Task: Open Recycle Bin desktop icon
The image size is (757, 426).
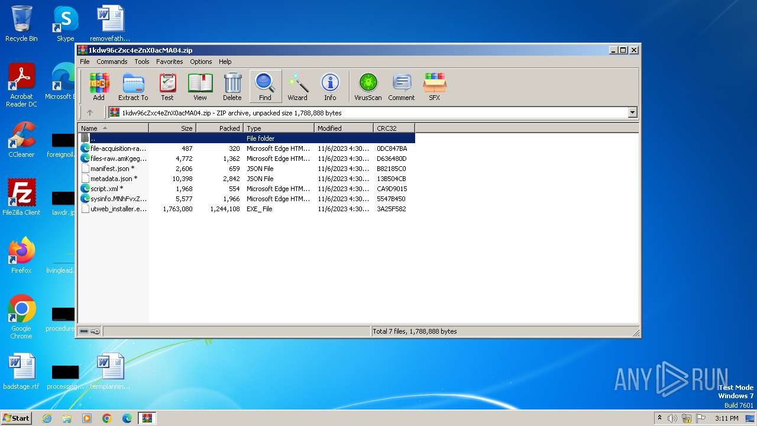Action: [x=21, y=24]
